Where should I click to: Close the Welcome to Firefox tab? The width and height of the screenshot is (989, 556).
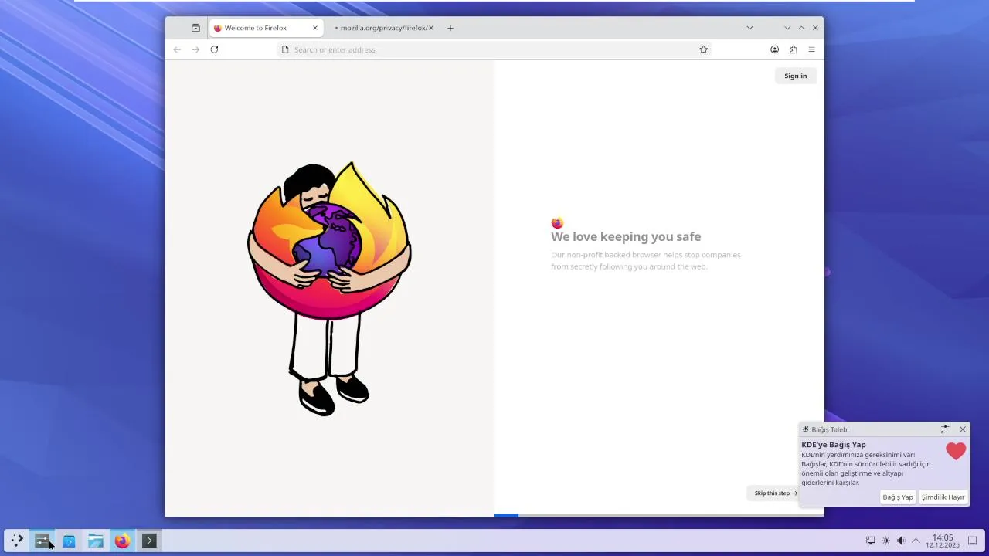[x=315, y=28]
